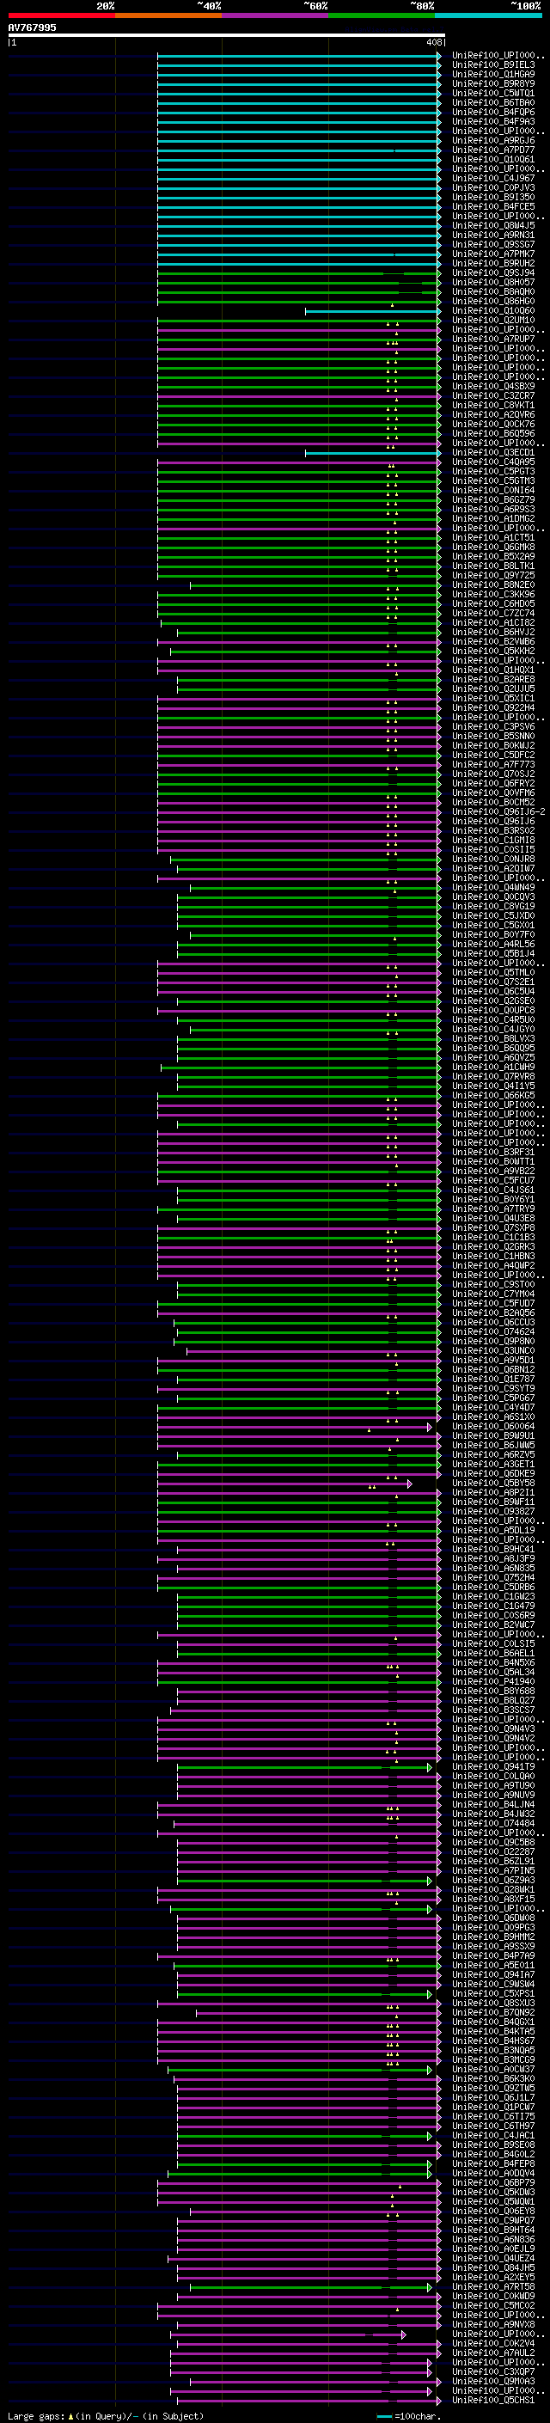Select the UniRef100_A7RUP7 label
550x2423 pixels.
[492, 339]
